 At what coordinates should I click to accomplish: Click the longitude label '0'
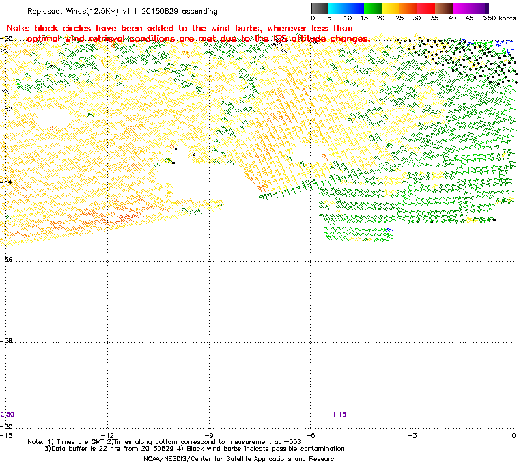(514, 435)
